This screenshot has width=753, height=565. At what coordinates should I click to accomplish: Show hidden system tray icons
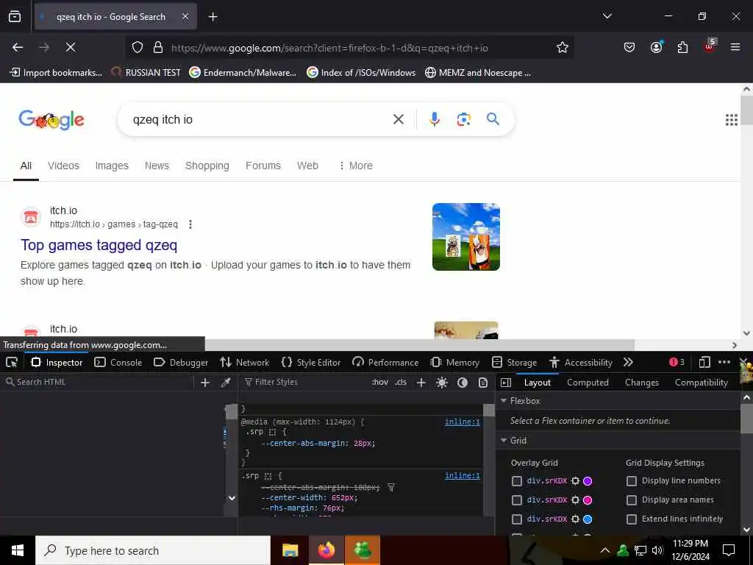[605, 550]
